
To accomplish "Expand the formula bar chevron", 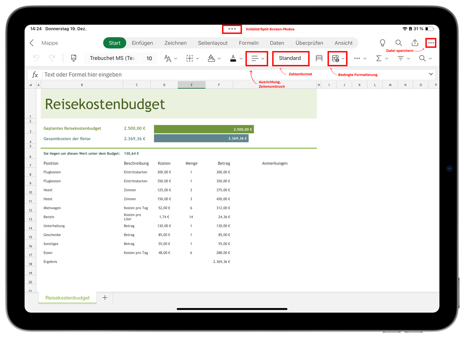I will pyautogui.click(x=431, y=74).
